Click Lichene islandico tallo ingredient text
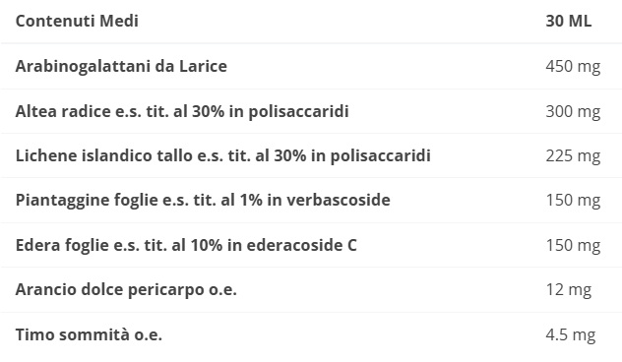 (x=223, y=155)
